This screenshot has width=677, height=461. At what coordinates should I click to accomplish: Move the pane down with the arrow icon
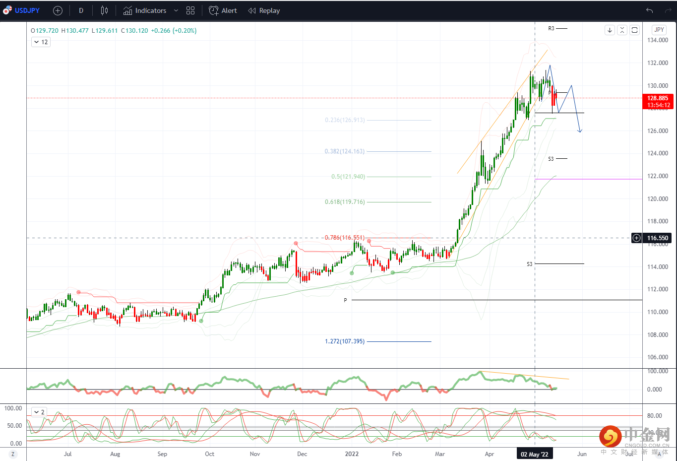coord(610,30)
